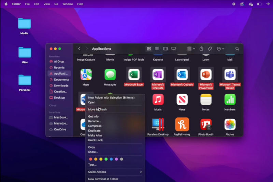This screenshot has height=182, width=273.
Task: Select the Parallels Desktop app icon
Action: 158,124
